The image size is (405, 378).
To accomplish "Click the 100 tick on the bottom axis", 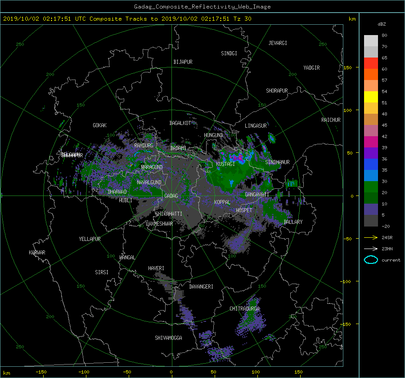I will pyautogui.click(x=256, y=372).
